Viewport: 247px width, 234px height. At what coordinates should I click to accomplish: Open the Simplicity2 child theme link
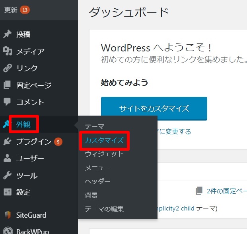[176, 208]
